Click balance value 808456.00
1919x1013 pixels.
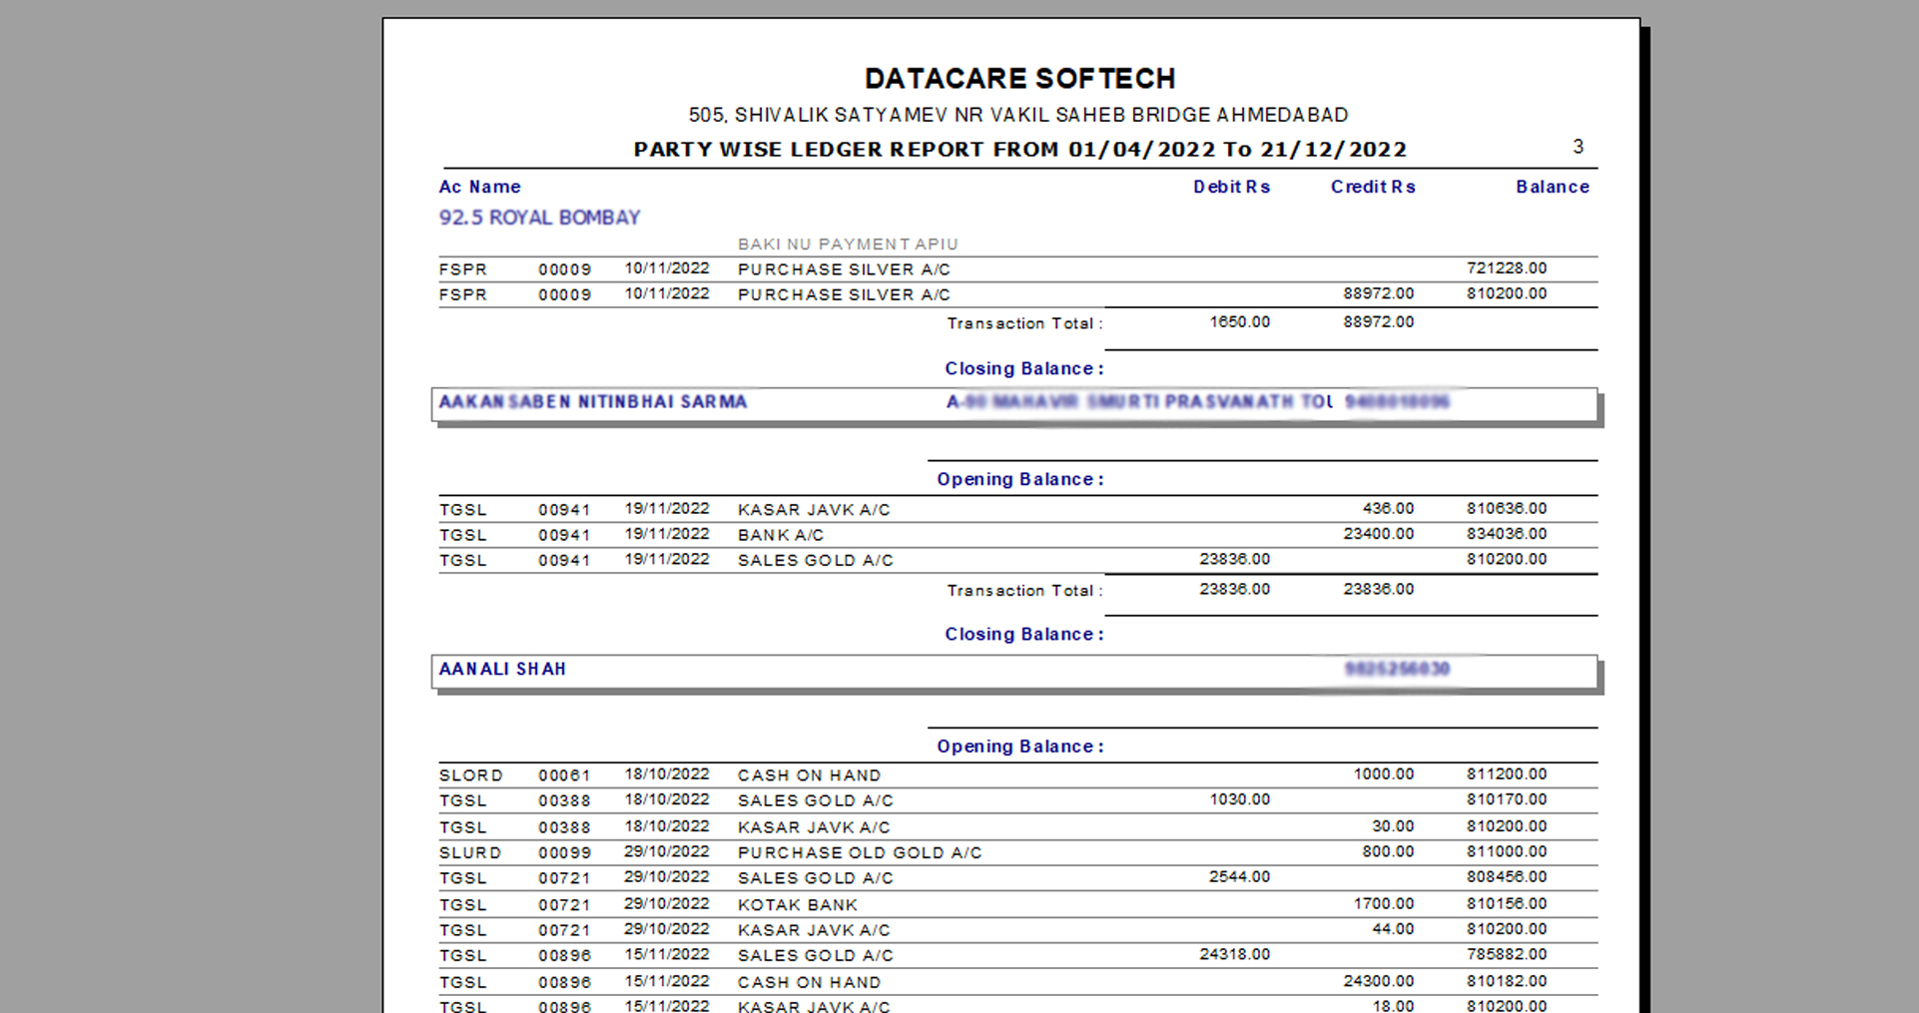[1507, 877]
